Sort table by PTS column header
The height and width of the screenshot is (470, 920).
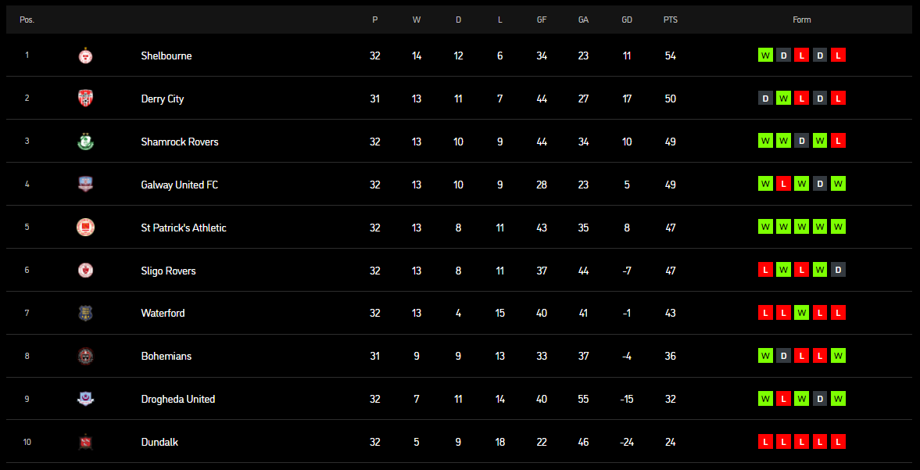671,20
